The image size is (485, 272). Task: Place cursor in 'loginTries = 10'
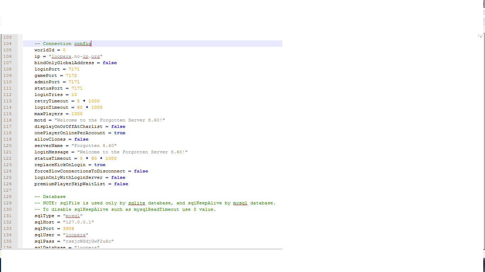pyautogui.click(x=56, y=95)
